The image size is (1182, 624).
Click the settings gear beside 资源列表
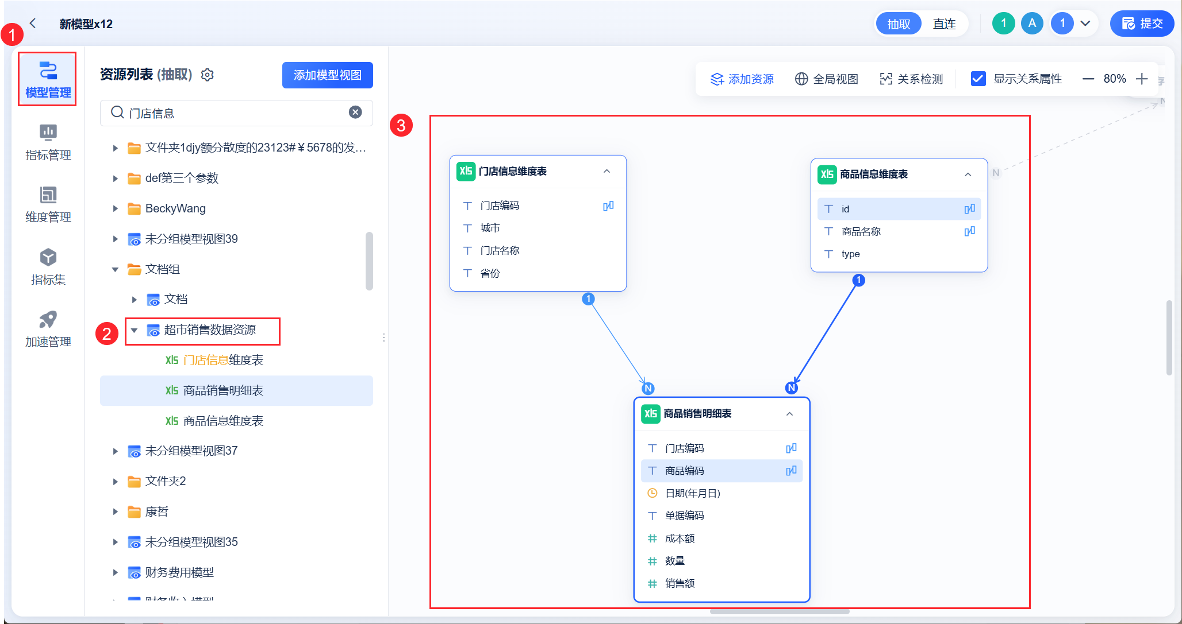(208, 75)
